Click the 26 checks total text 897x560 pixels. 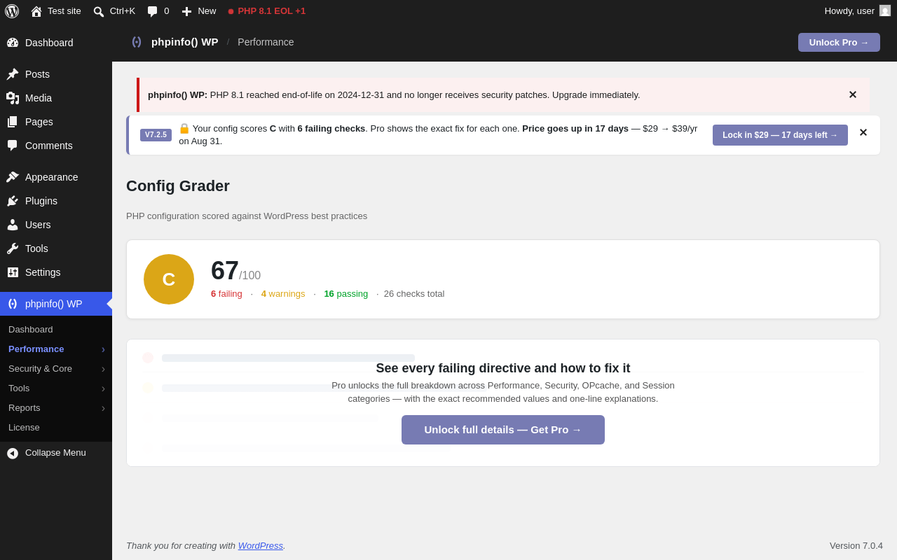click(x=414, y=294)
